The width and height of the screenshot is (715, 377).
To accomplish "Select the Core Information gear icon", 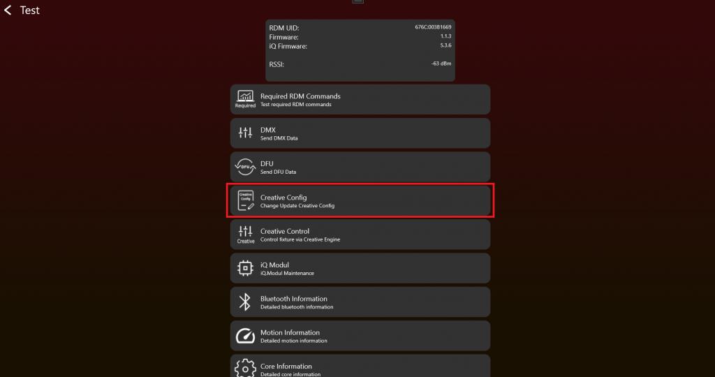I will pos(245,369).
